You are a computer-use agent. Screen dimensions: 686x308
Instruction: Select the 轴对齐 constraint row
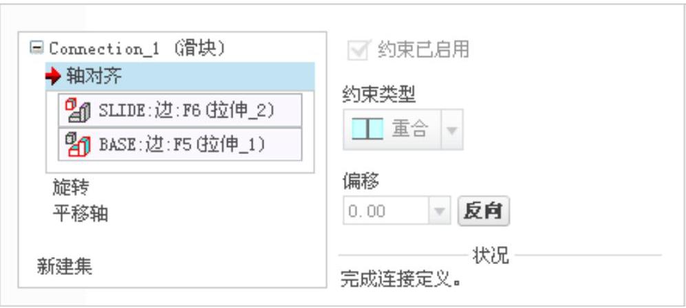click(180, 76)
